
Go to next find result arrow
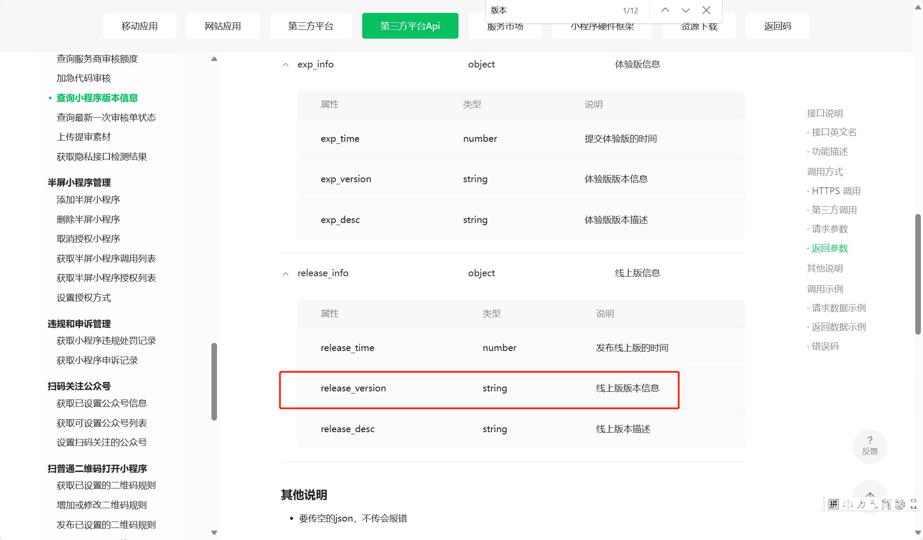point(685,10)
